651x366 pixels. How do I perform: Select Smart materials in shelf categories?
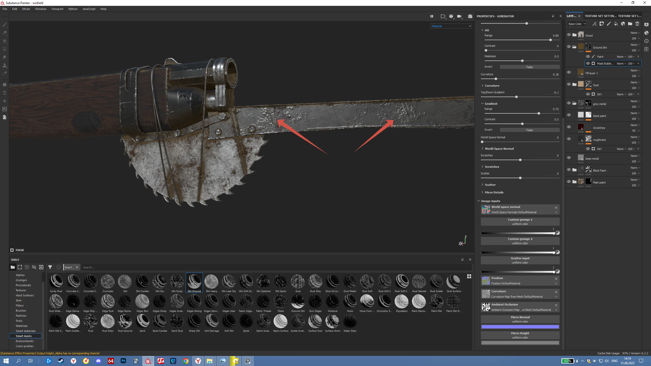point(25,331)
